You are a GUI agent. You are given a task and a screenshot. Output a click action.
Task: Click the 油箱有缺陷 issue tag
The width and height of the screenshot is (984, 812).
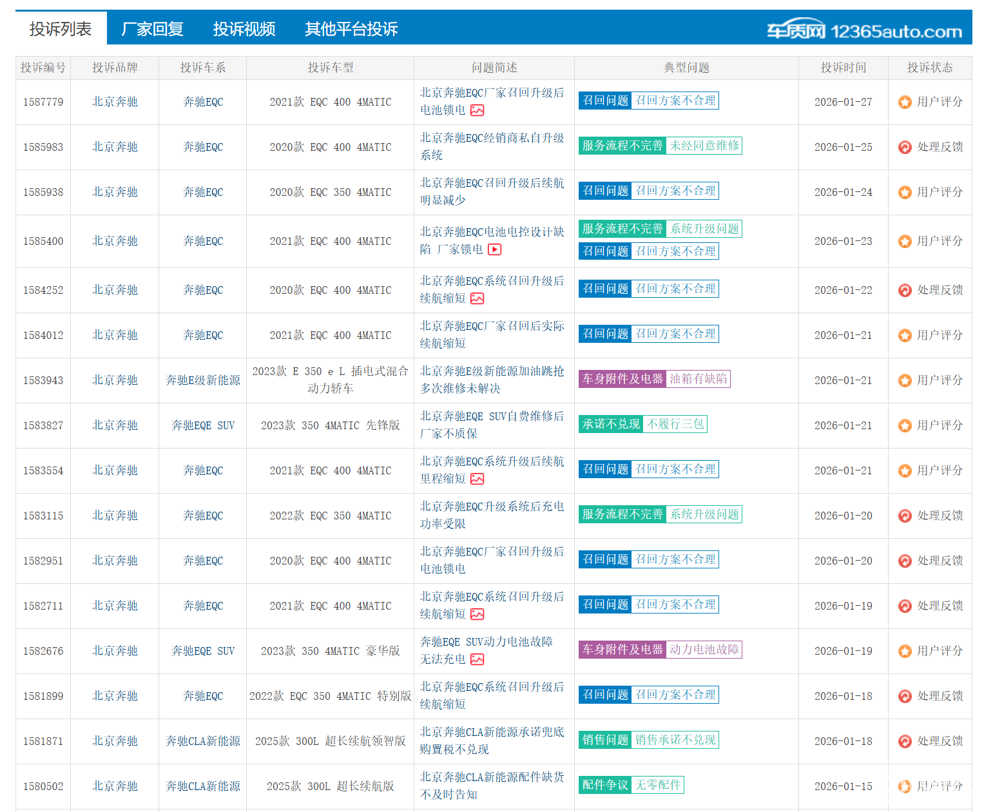(698, 379)
